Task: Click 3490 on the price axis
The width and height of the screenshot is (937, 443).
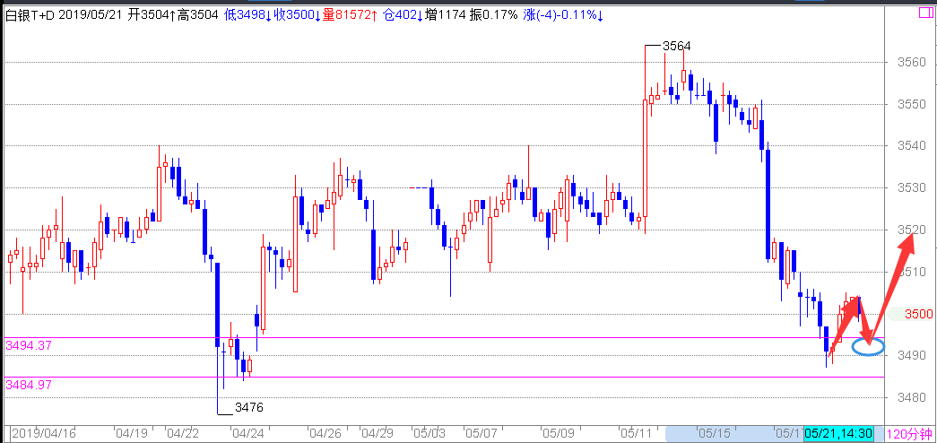Action: [912, 356]
